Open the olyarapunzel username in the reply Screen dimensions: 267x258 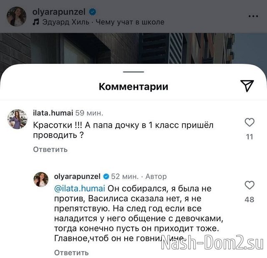point(77,177)
